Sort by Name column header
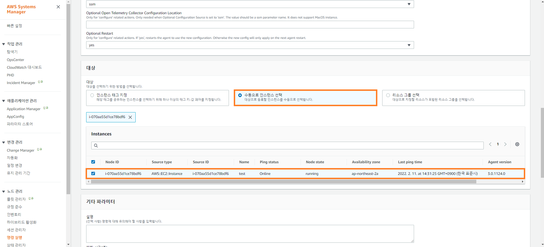Viewport: 544px width, 247px height. 244,162
